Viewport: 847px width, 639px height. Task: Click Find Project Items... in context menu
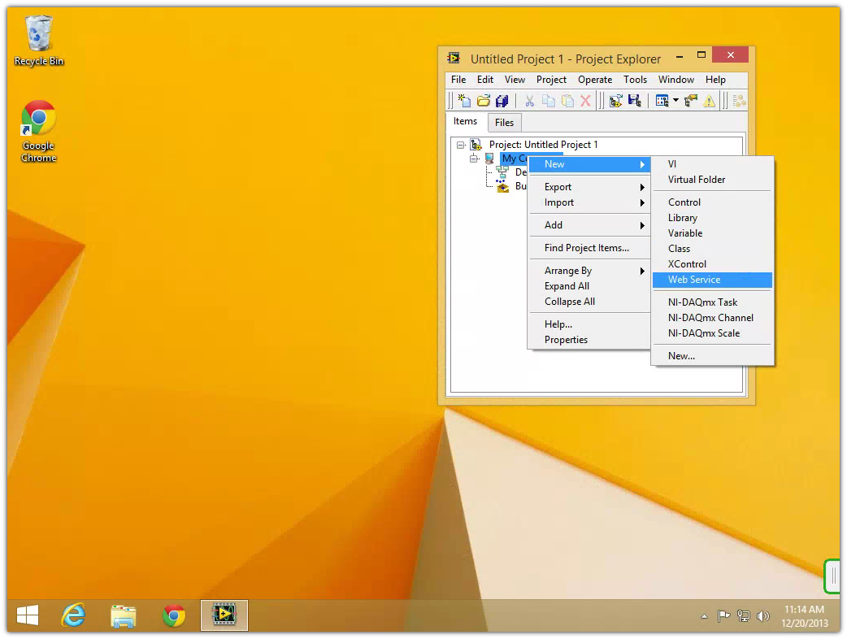tap(586, 248)
